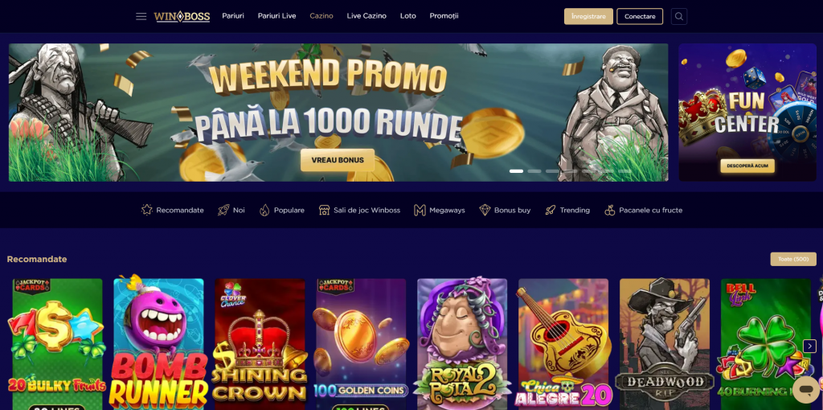Open the Live Cazino menu
Image resolution: width=823 pixels, height=410 pixels.
coord(366,16)
